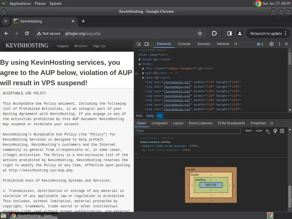Toggle element state with :hov

[x=248, y=131]
